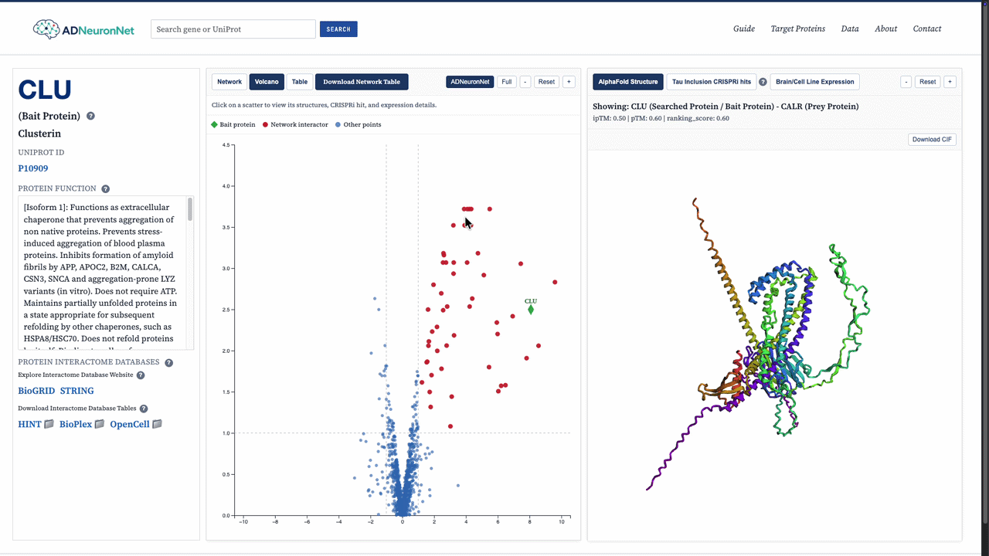Open the About page
Screen dimensions: 989x556
point(886,29)
